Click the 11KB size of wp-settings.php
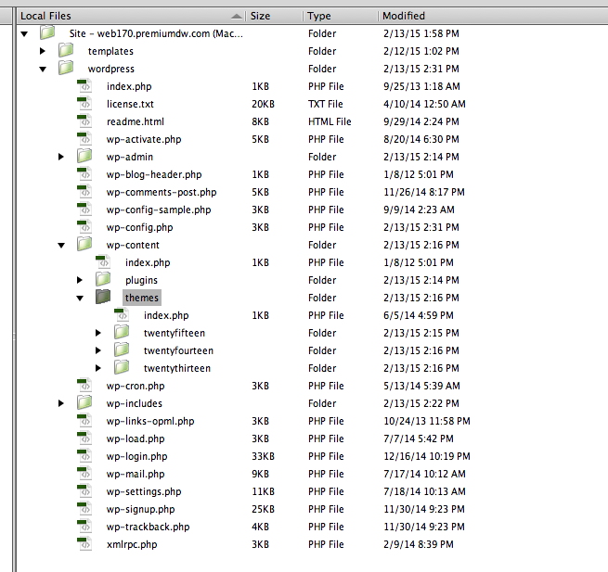Viewport: 608px width, 572px height. (x=263, y=491)
